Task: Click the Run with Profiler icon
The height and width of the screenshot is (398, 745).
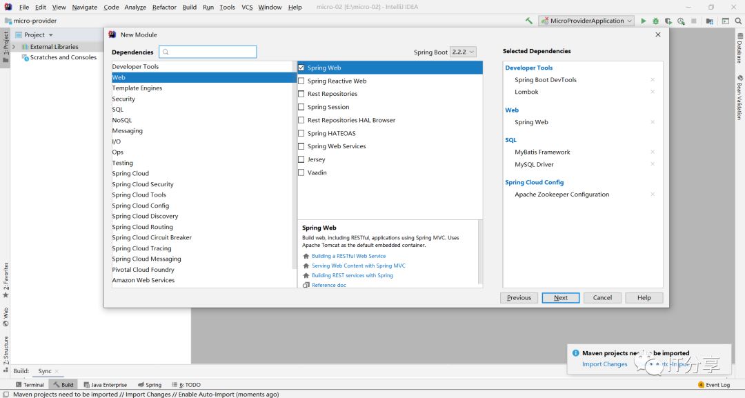Action: 681,21
